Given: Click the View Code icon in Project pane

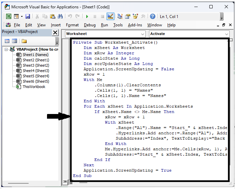Looking at the screenshot, I should 7,41.
